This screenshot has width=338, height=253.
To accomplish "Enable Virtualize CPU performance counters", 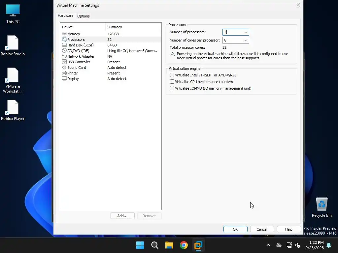I will (172, 82).
